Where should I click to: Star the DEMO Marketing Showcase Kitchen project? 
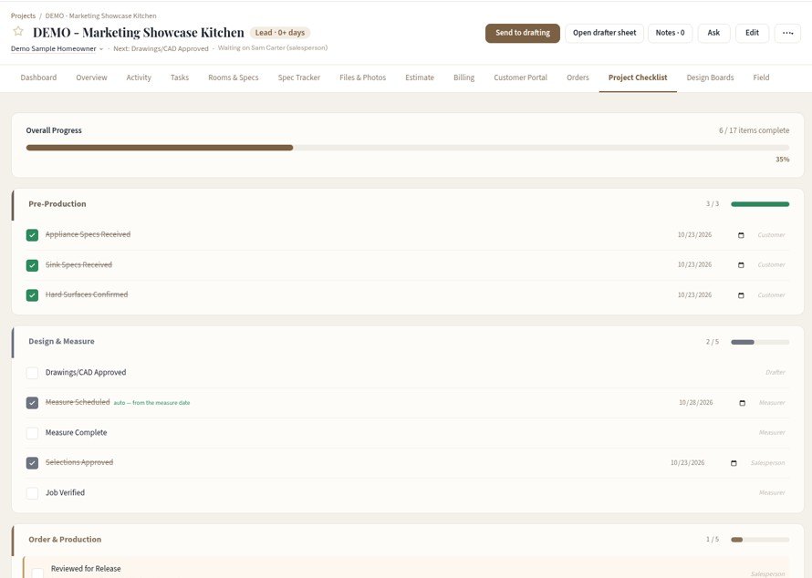point(18,32)
